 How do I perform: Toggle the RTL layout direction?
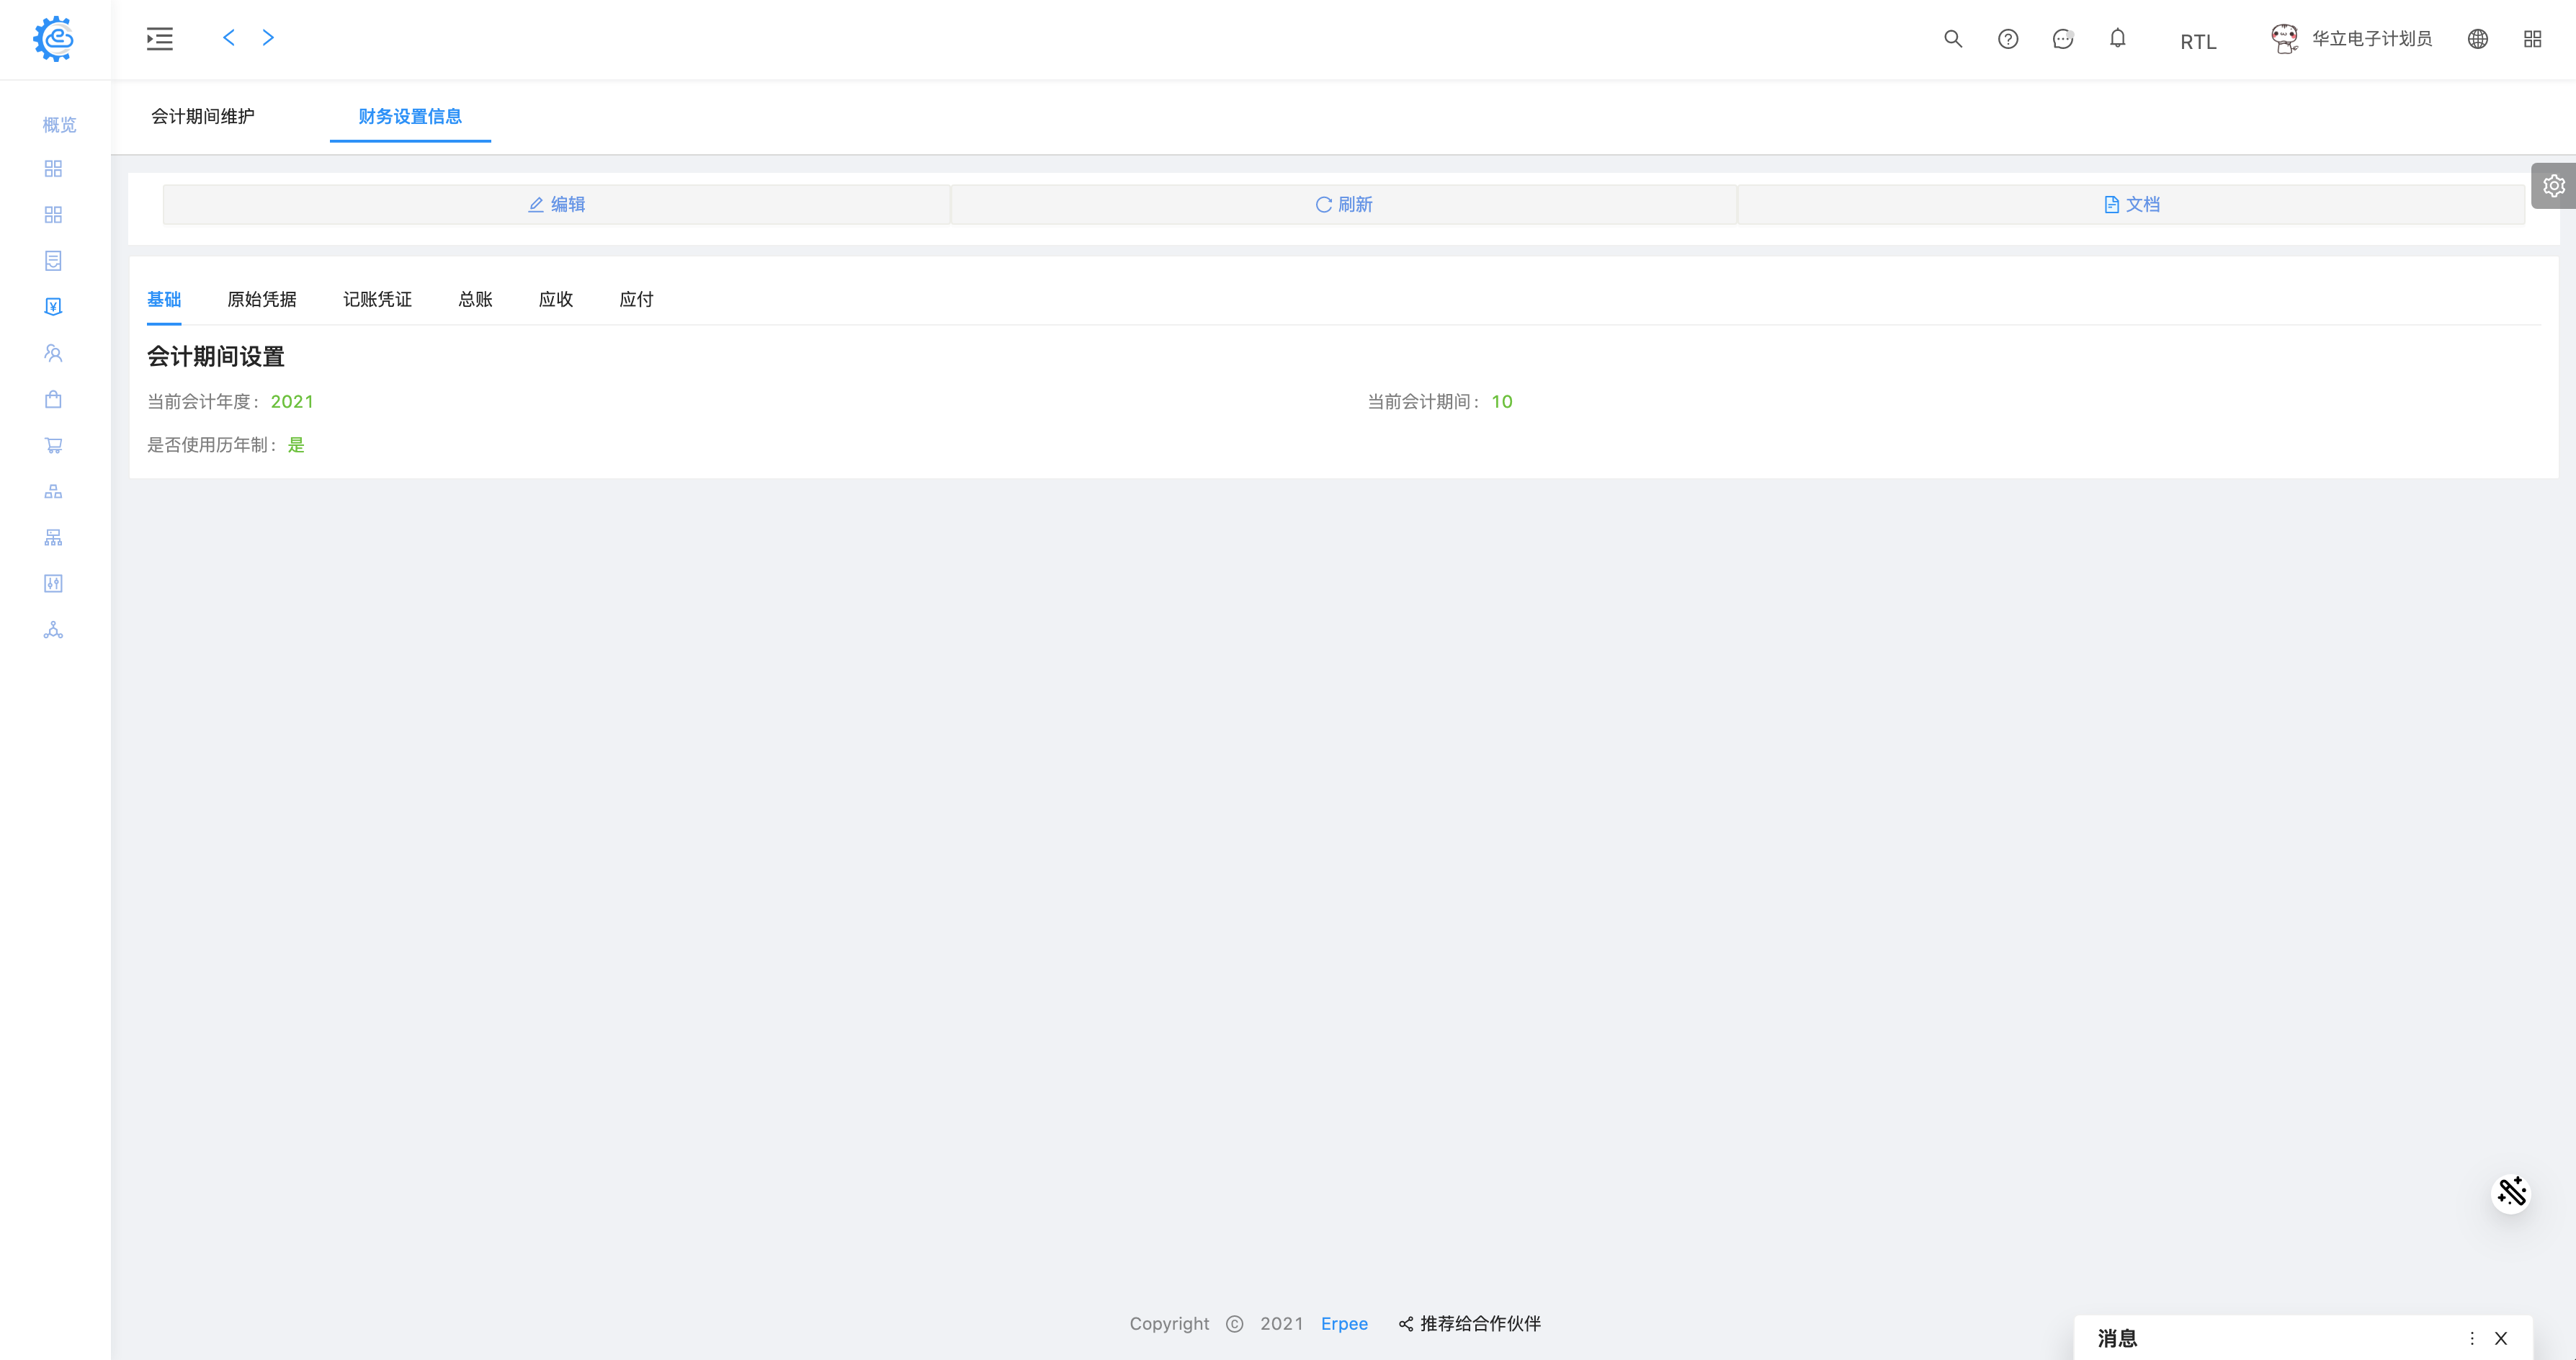[x=2197, y=42]
